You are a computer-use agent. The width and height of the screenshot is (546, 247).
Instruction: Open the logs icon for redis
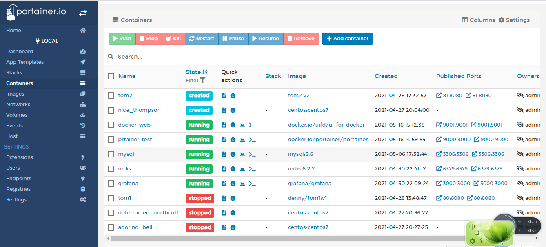coord(224,169)
